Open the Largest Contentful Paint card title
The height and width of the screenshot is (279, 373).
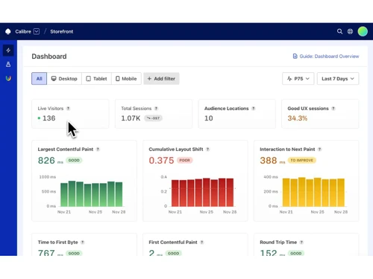pyautogui.click(x=66, y=150)
